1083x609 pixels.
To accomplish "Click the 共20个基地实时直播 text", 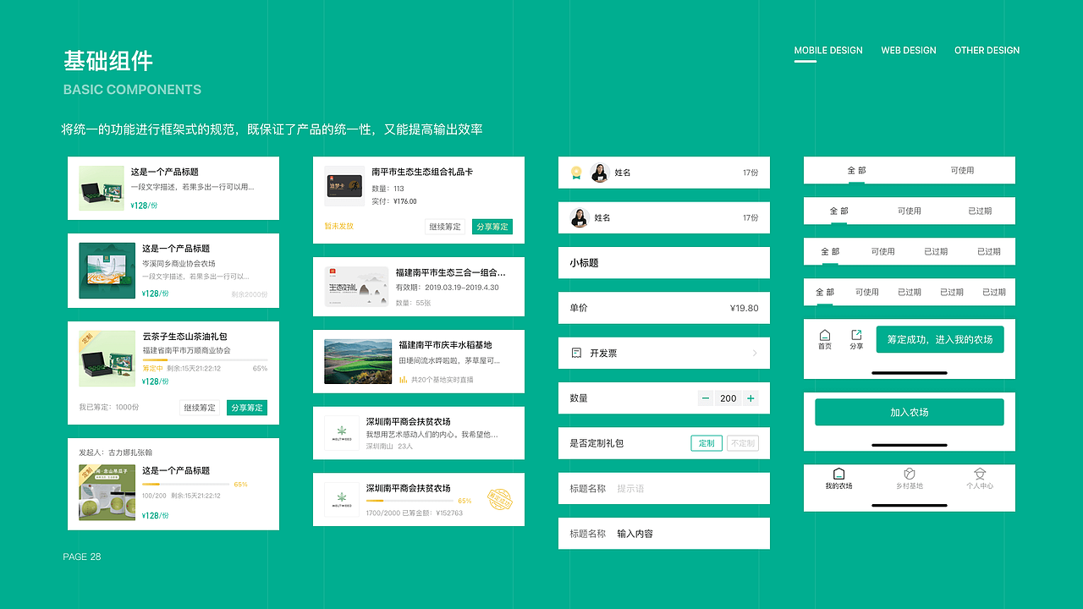I will click(x=443, y=380).
